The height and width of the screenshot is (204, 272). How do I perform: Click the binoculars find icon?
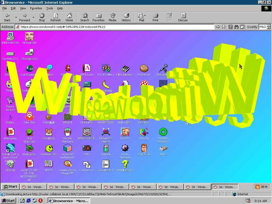(236, 27)
